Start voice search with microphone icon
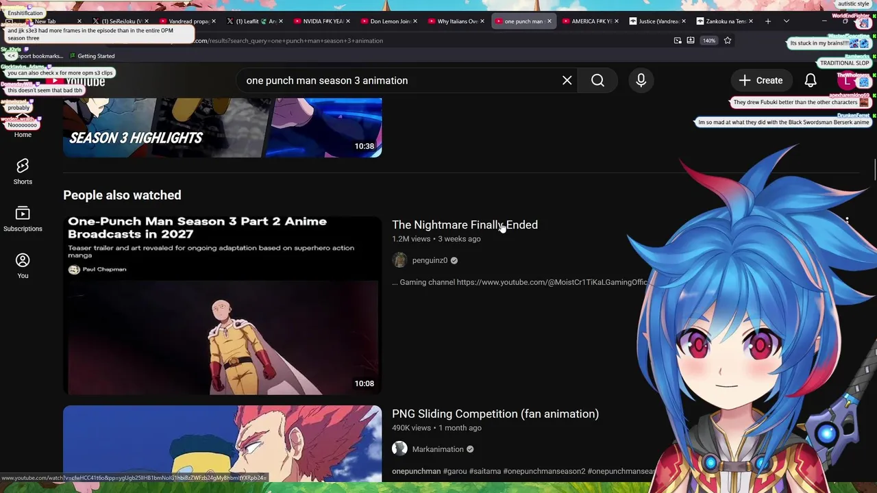877x493 pixels. click(x=641, y=81)
